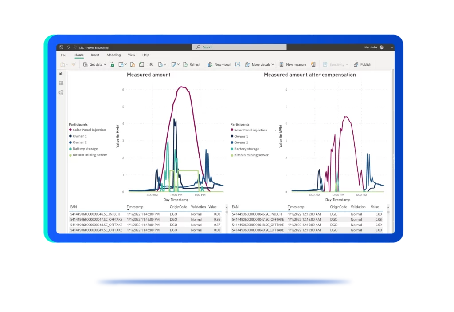Expand the Paste dropdown arrow
Image resolution: width=454 pixels, height=312 pixels.
click(x=67, y=64)
